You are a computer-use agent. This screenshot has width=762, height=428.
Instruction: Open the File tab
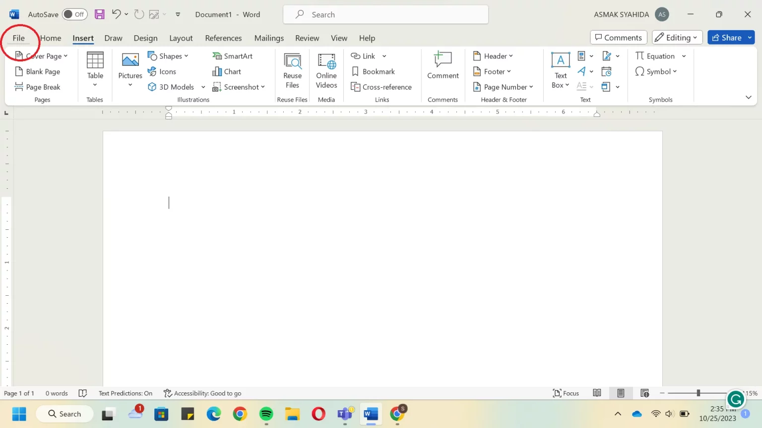point(18,38)
